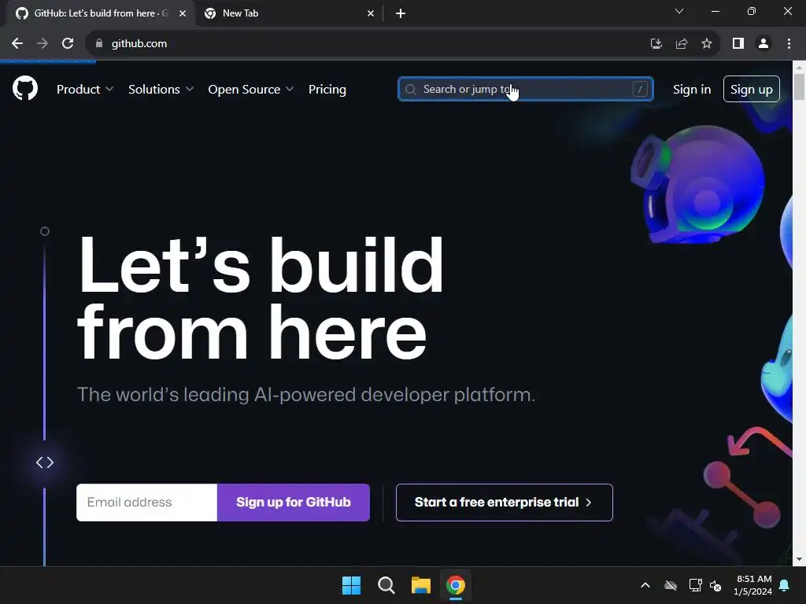Click the slash shortcut hint in search box

[x=640, y=89]
